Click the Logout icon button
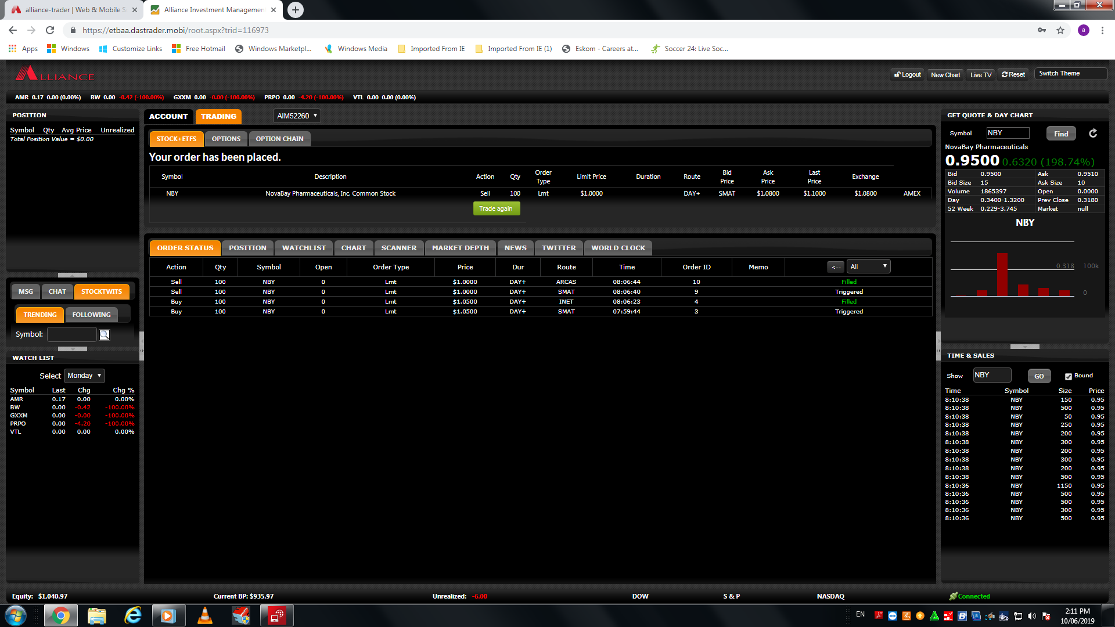1115x627 pixels. pos(908,74)
